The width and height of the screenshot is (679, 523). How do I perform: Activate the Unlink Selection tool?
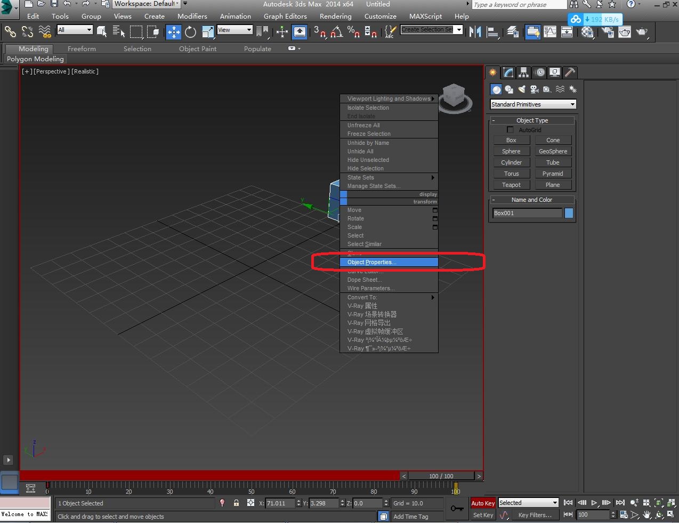pos(28,32)
